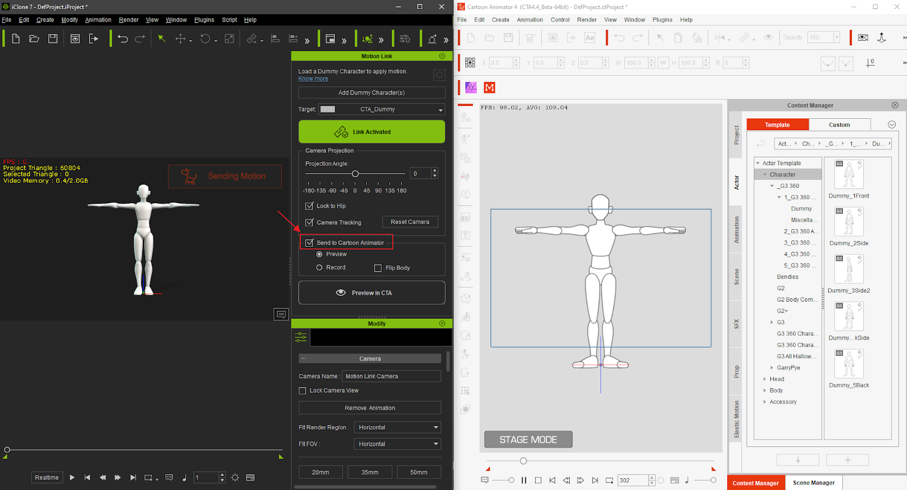The height and width of the screenshot is (490, 907).
Task: Expand the Accessory tree node
Action: [x=765, y=402]
